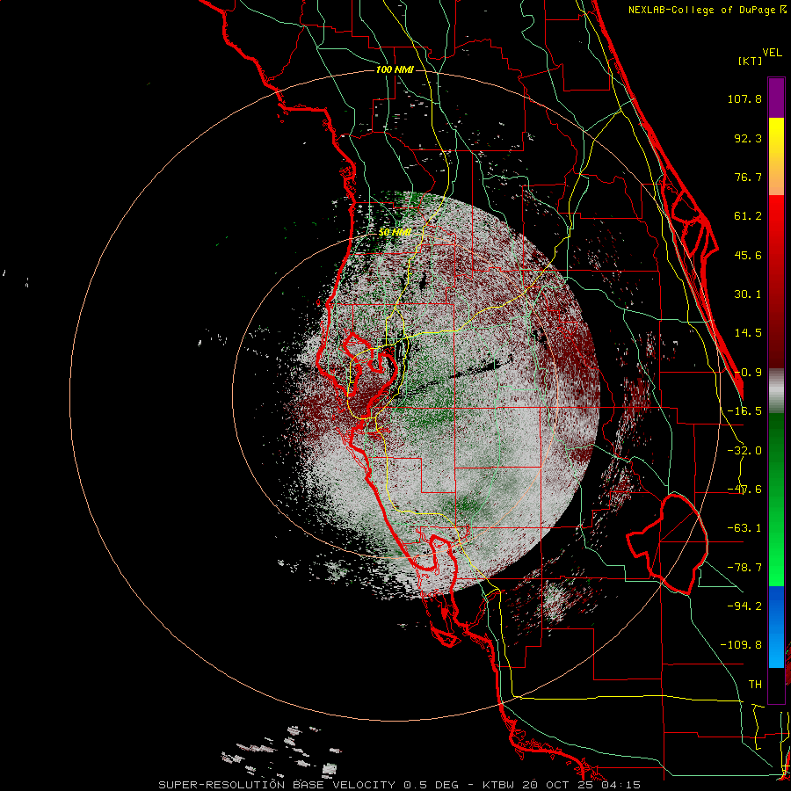The height and width of the screenshot is (791, 791).
Task: Pick the red segment of the velocity color bar
Action: pyautogui.click(x=776, y=281)
